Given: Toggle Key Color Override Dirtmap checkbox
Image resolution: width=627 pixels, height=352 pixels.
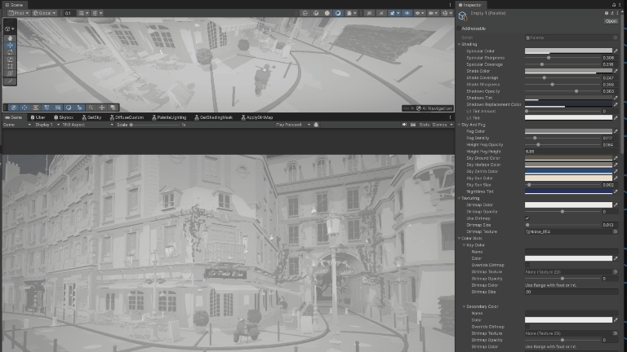Looking at the screenshot, I should pyautogui.click(x=527, y=265).
